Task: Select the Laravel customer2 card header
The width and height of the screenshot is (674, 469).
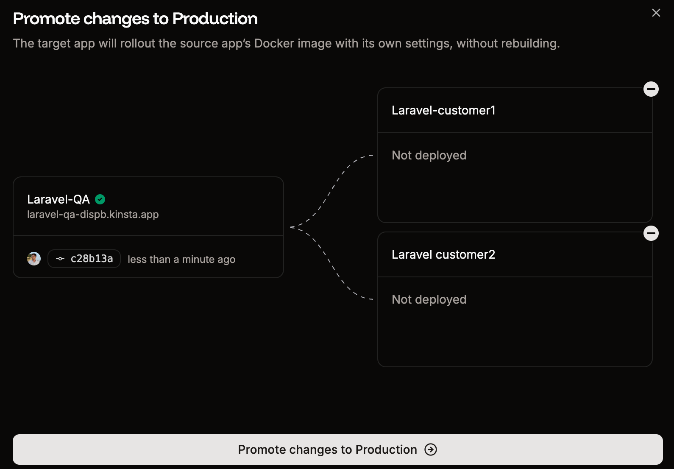Action: click(x=514, y=254)
